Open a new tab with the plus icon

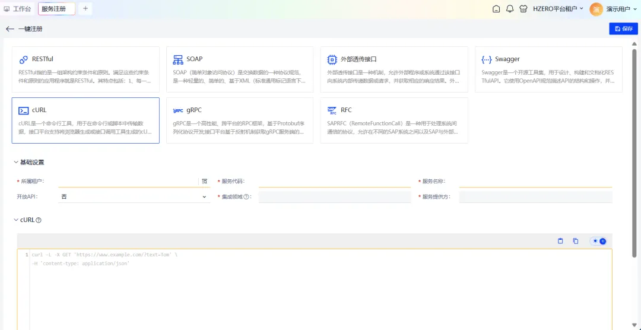(x=85, y=8)
